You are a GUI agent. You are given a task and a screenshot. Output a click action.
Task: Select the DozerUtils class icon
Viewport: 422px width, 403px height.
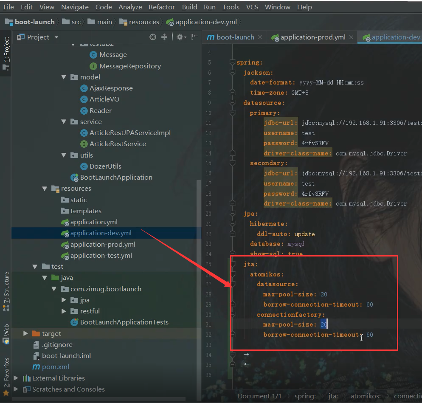pos(84,166)
